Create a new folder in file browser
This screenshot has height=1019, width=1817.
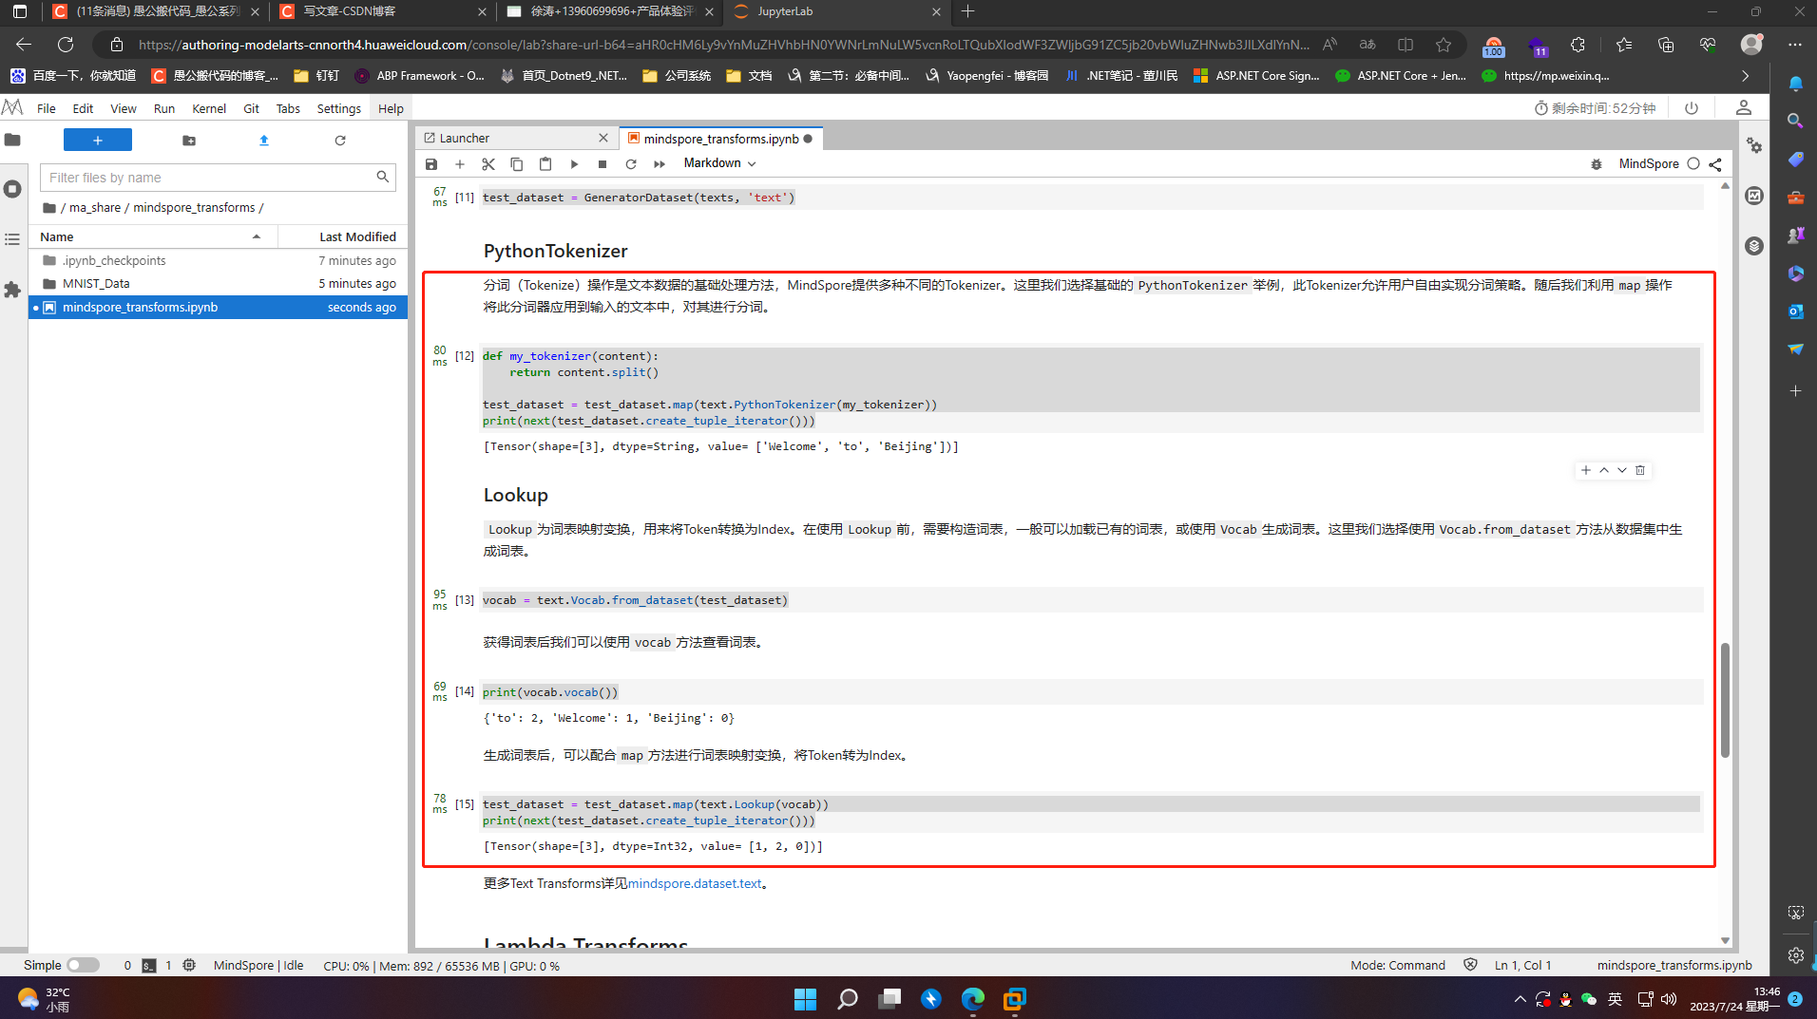[189, 141]
